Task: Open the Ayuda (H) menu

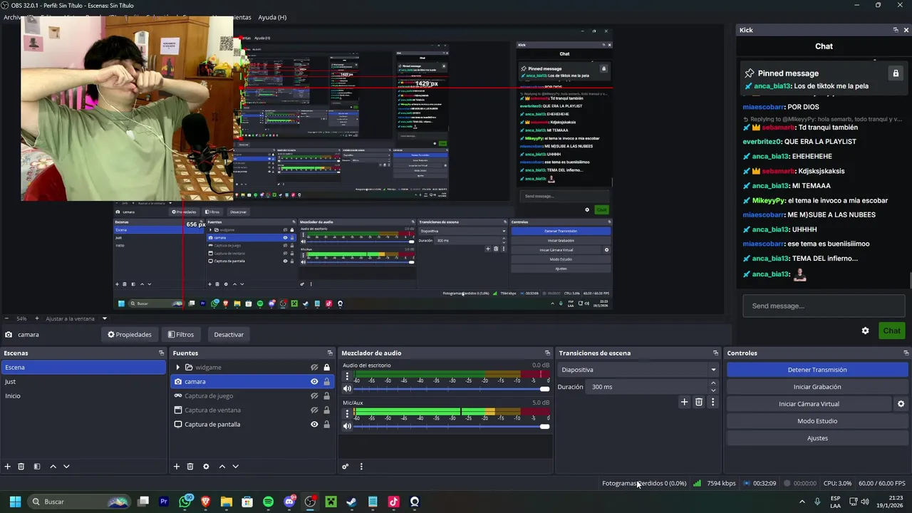Action: [272, 17]
